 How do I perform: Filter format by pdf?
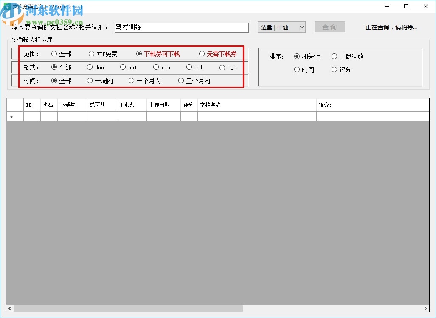pyautogui.click(x=194, y=67)
